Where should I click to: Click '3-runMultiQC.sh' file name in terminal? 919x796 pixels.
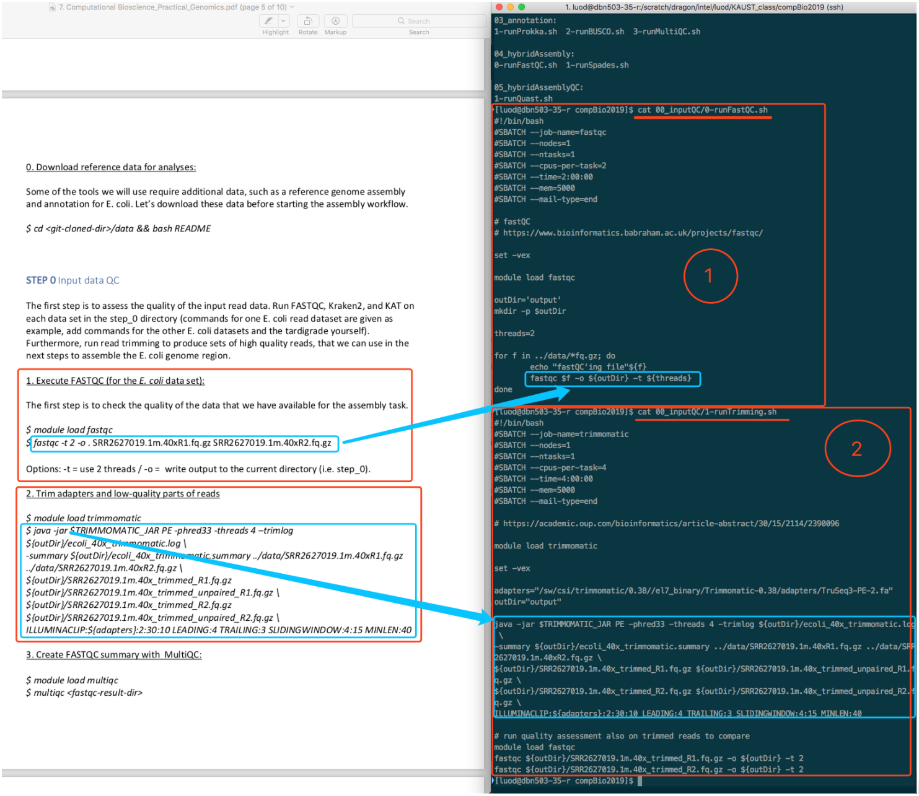pyautogui.click(x=667, y=32)
